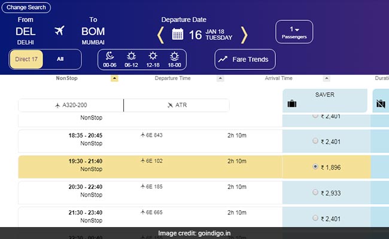Click the 21:30 - 23:40 flight time
This screenshot has height=239, width=389.
pos(86,213)
